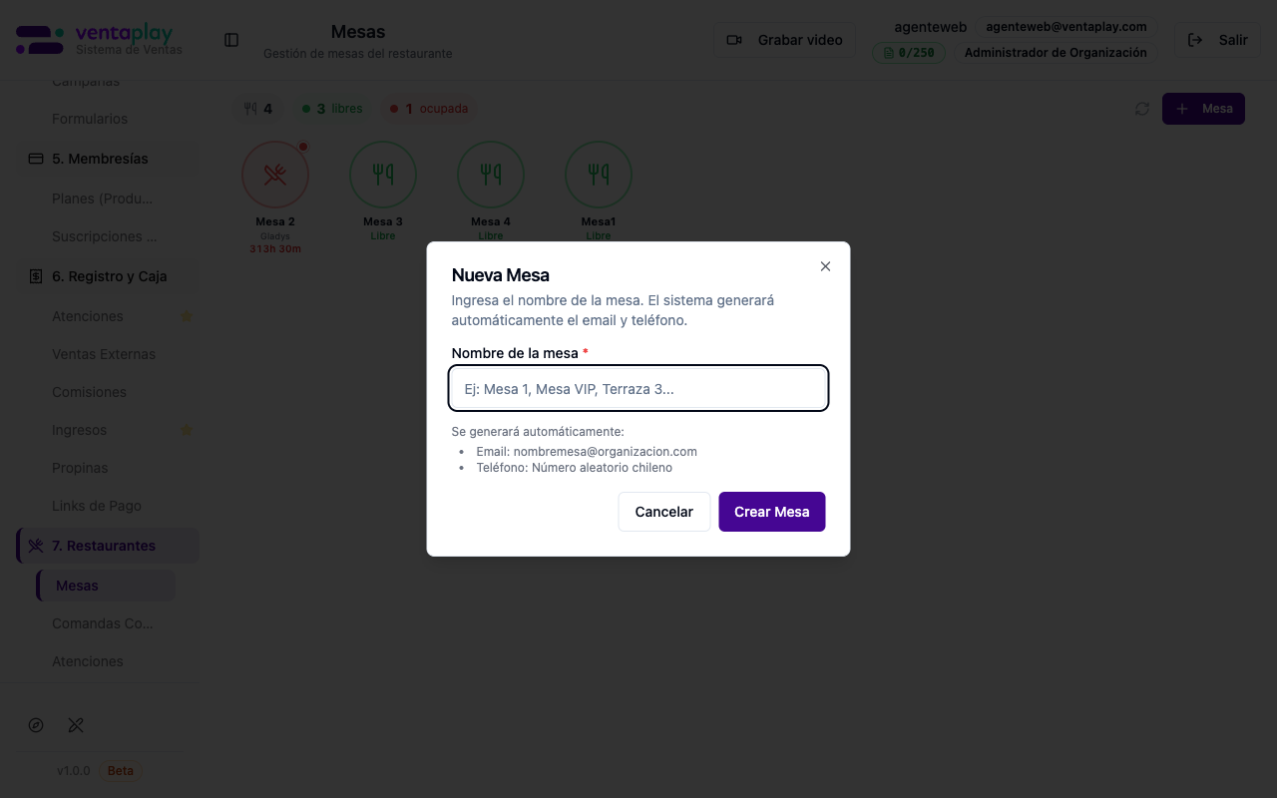This screenshot has width=1277, height=798.
Task: Expand the 6. Registro y Caja section
Action: pos(110,276)
